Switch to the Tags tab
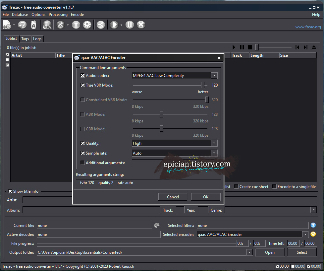This screenshot has width=324, height=271. click(x=25, y=39)
